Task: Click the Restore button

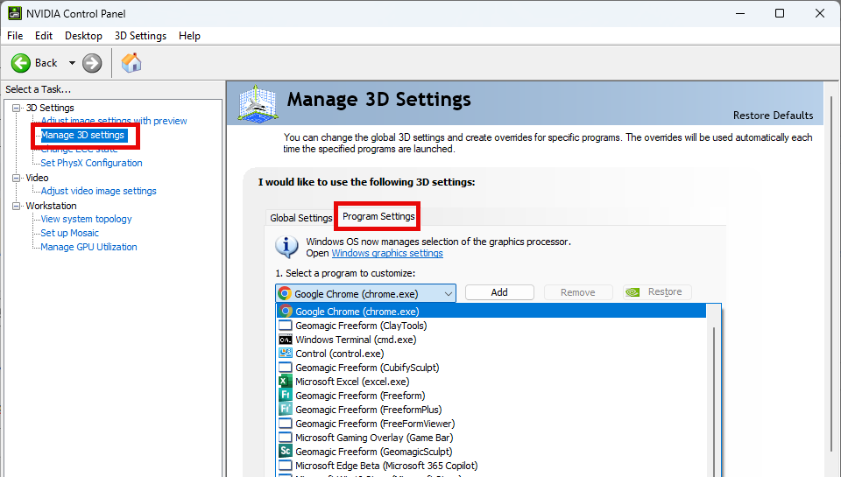Action: [x=657, y=292]
